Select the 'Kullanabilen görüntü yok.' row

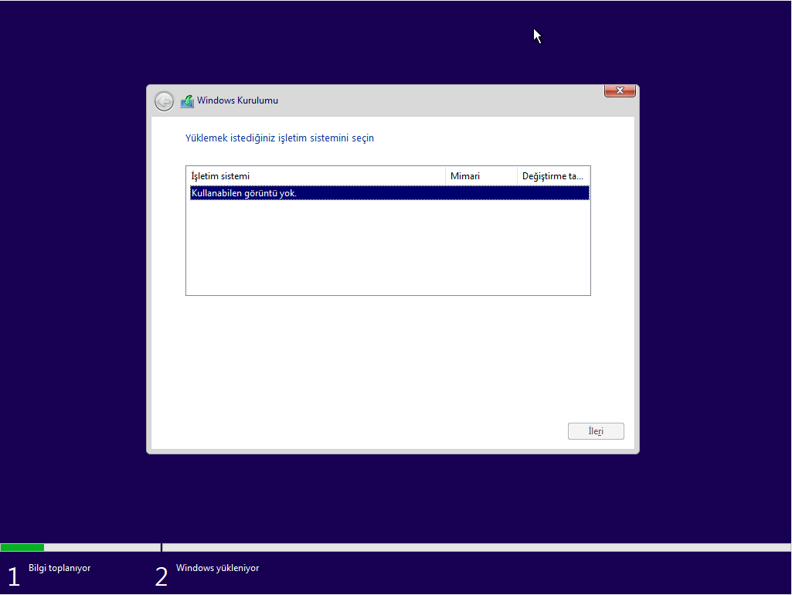(389, 193)
